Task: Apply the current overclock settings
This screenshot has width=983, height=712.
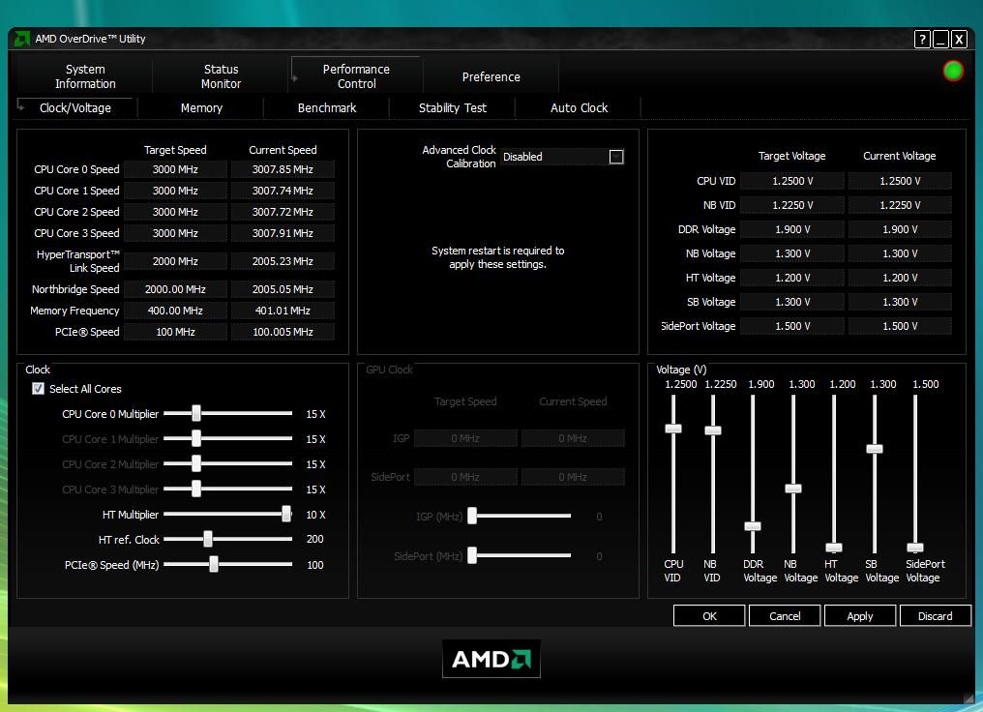Action: pos(859,615)
